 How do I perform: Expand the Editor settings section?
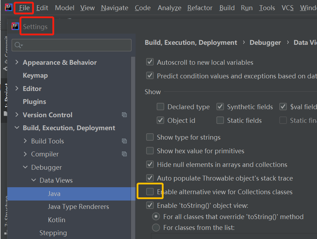(17, 89)
